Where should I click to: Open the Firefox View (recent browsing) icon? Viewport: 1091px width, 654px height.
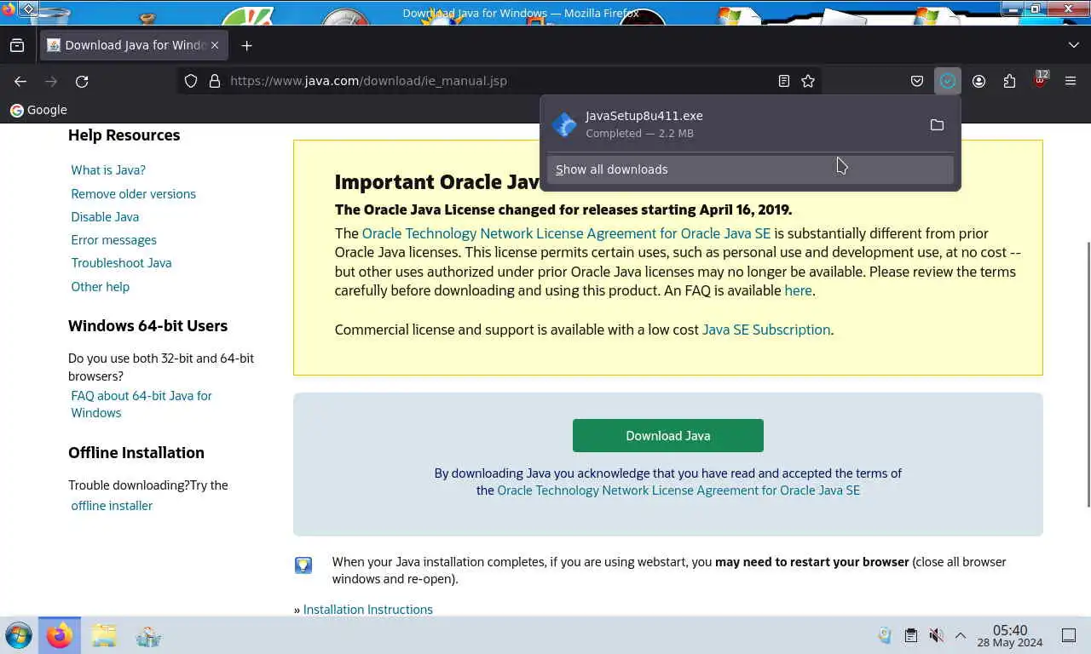17,45
